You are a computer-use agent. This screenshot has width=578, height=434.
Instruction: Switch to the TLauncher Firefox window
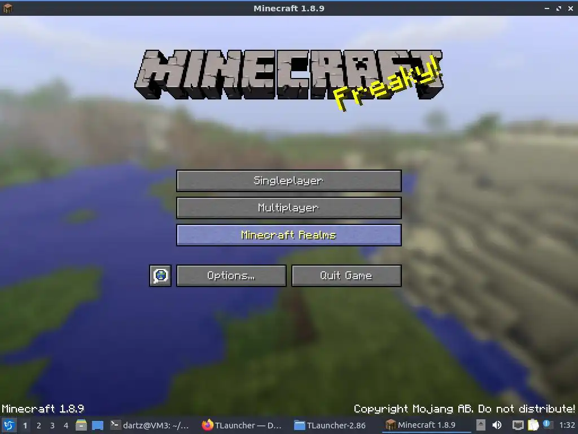point(242,426)
